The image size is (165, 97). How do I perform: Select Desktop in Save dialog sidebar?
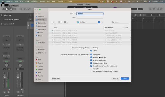[x=41, y=20]
